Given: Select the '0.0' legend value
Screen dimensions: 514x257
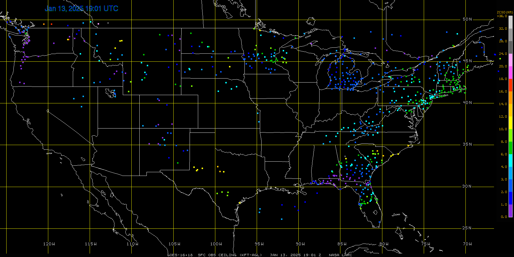Looking at the screenshot, I should [504, 217].
